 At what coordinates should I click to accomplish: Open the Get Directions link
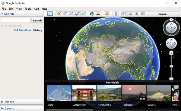pyautogui.click(x=23, y=30)
